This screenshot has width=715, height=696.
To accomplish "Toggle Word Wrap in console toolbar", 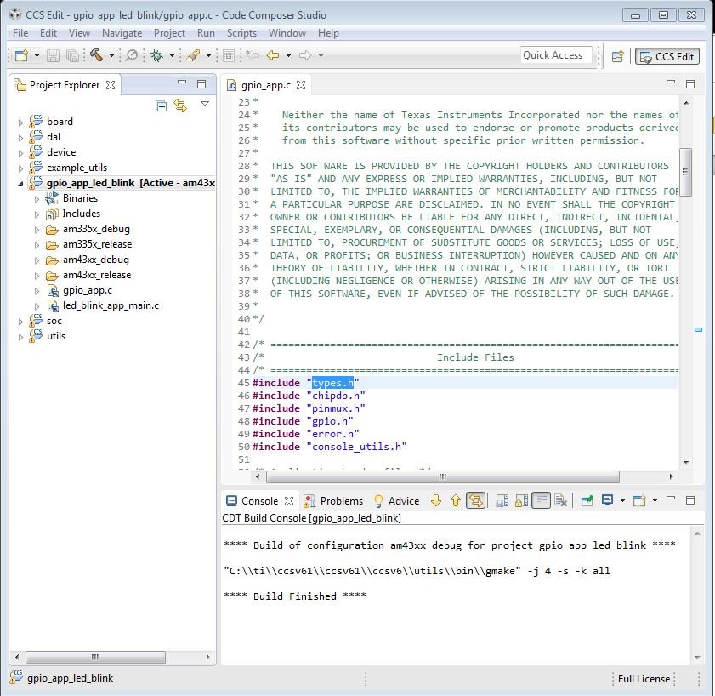I will point(542,500).
